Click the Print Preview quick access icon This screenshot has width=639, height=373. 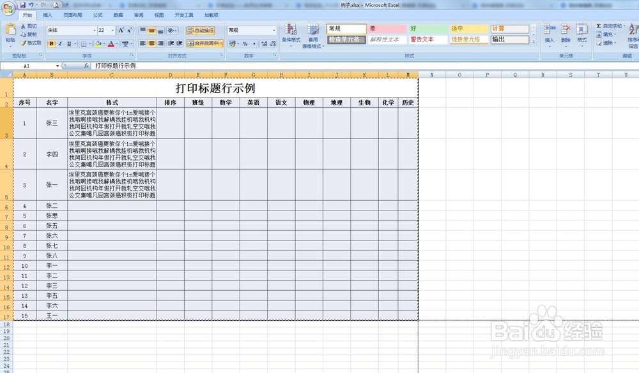coord(56,5)
